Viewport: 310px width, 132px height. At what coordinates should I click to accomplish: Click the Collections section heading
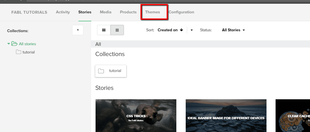pos(110,54)
